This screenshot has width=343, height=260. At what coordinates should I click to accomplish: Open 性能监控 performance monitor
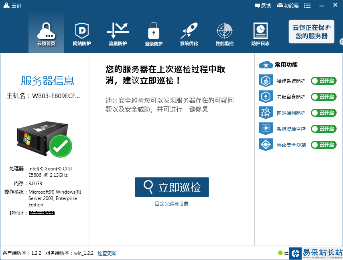point(224,34)
